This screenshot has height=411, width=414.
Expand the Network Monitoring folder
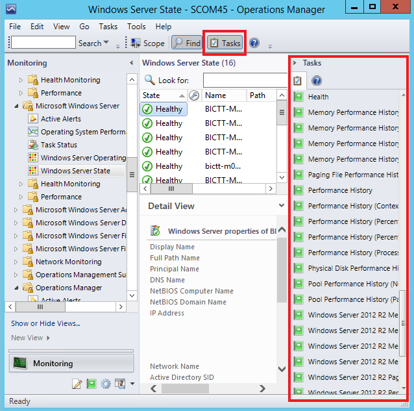click(x=16, y=262)
